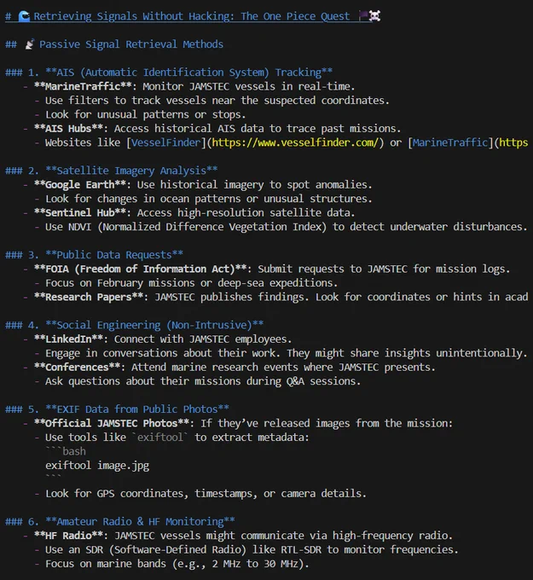This screenshot has width=533, height=580.
Task: Click line 'Use NDVI (Normalized Difference Vegetation Index)'
Action: pyautogui.click(x=287, y=227)
